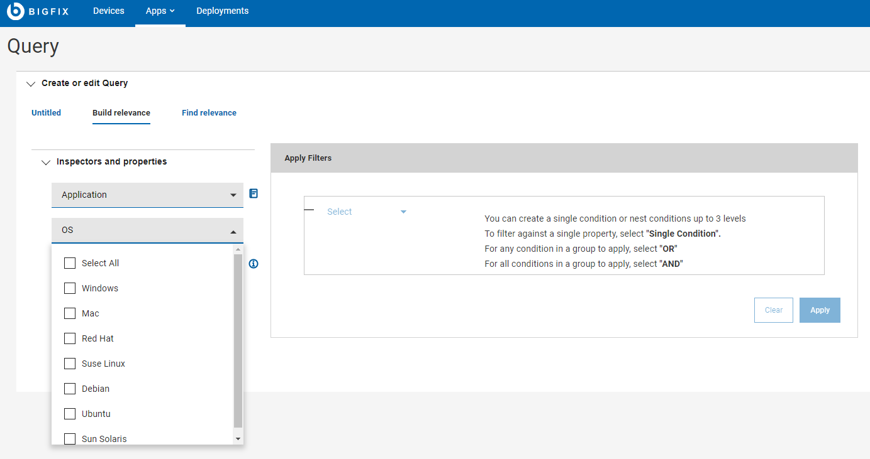870x459 pixels.
Task: Open the Devices menu
Action: click(109, 11)
